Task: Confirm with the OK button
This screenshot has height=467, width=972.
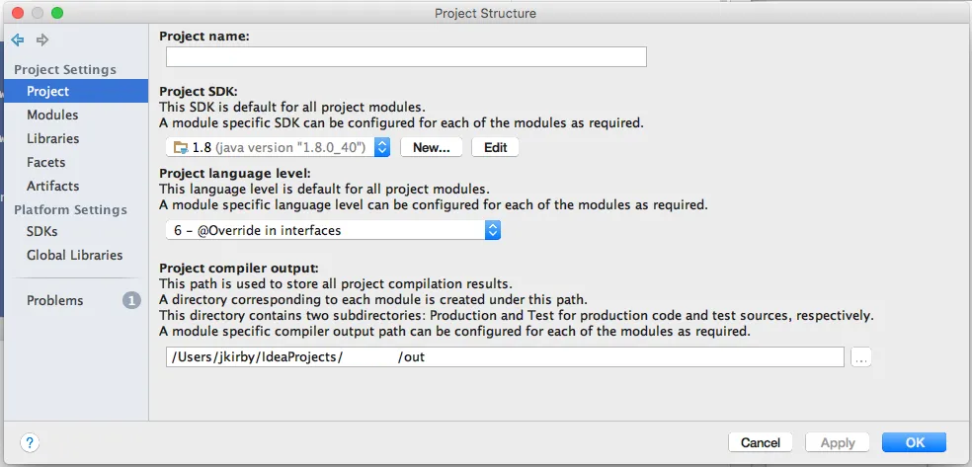Action: (914, 442)
